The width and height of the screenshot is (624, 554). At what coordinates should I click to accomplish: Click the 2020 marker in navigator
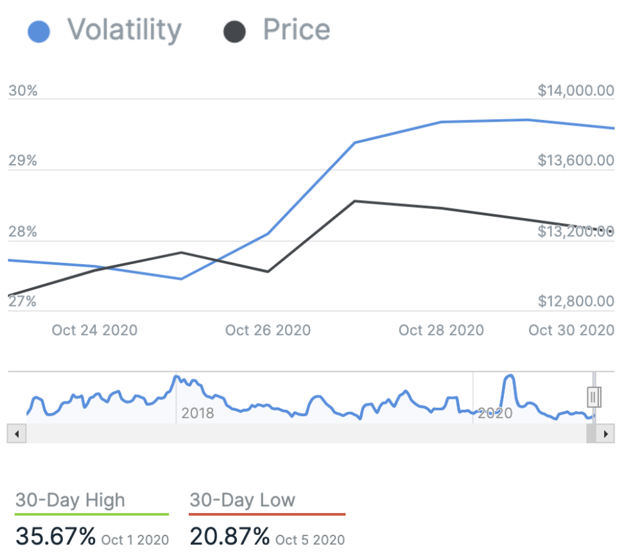coord(494,413)
